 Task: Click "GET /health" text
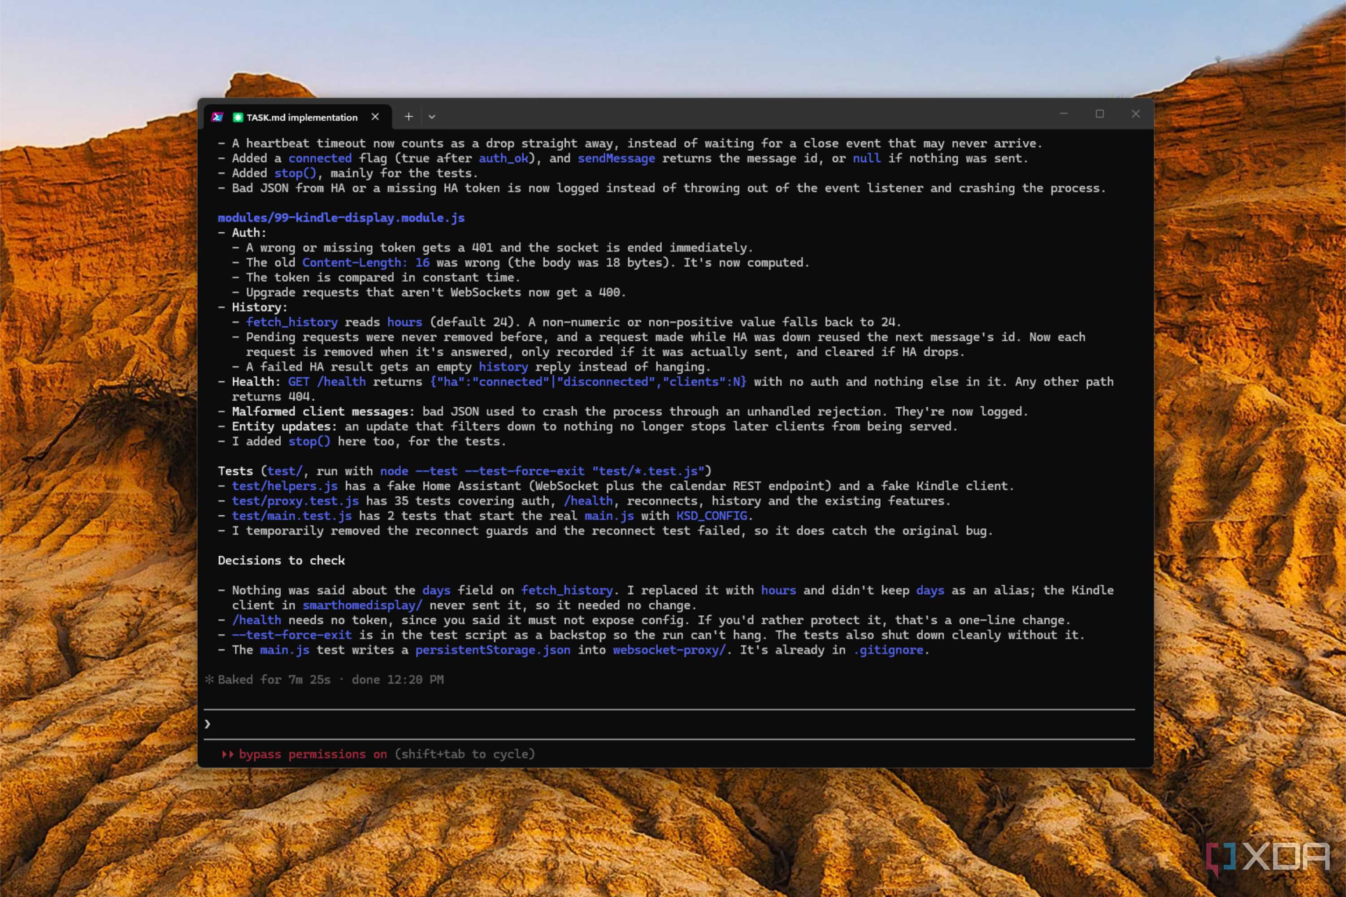tap(326, 382)
